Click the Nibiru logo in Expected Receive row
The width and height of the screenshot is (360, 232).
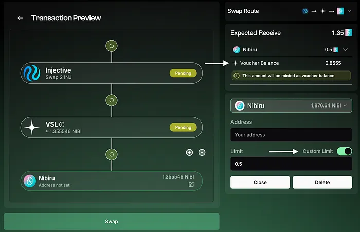point(237,49)
